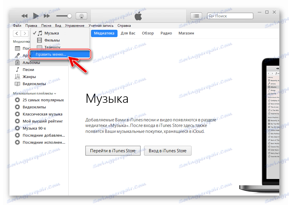The height and width of the screenshot is (205, 289).
Task: Open the Классическая музыка playlist
Action: pos(39,114)
